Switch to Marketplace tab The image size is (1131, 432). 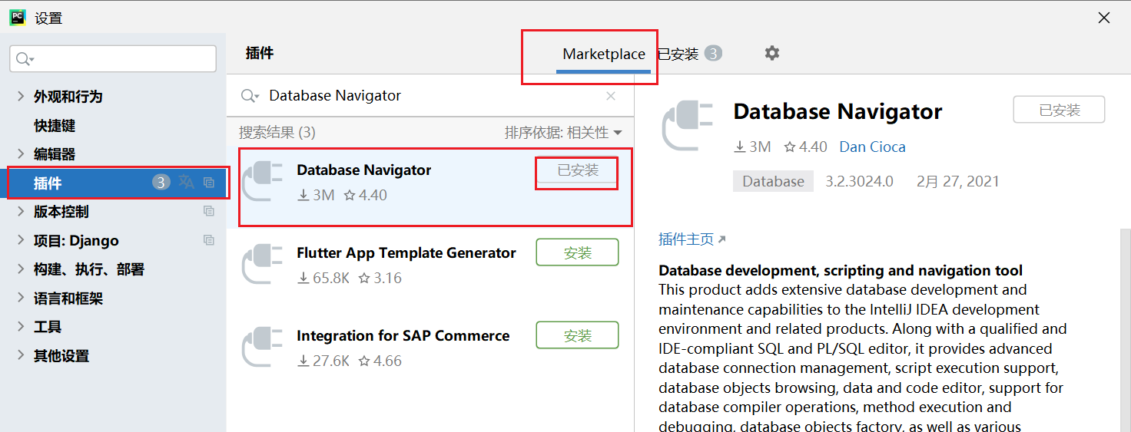[x=604, y=54]
